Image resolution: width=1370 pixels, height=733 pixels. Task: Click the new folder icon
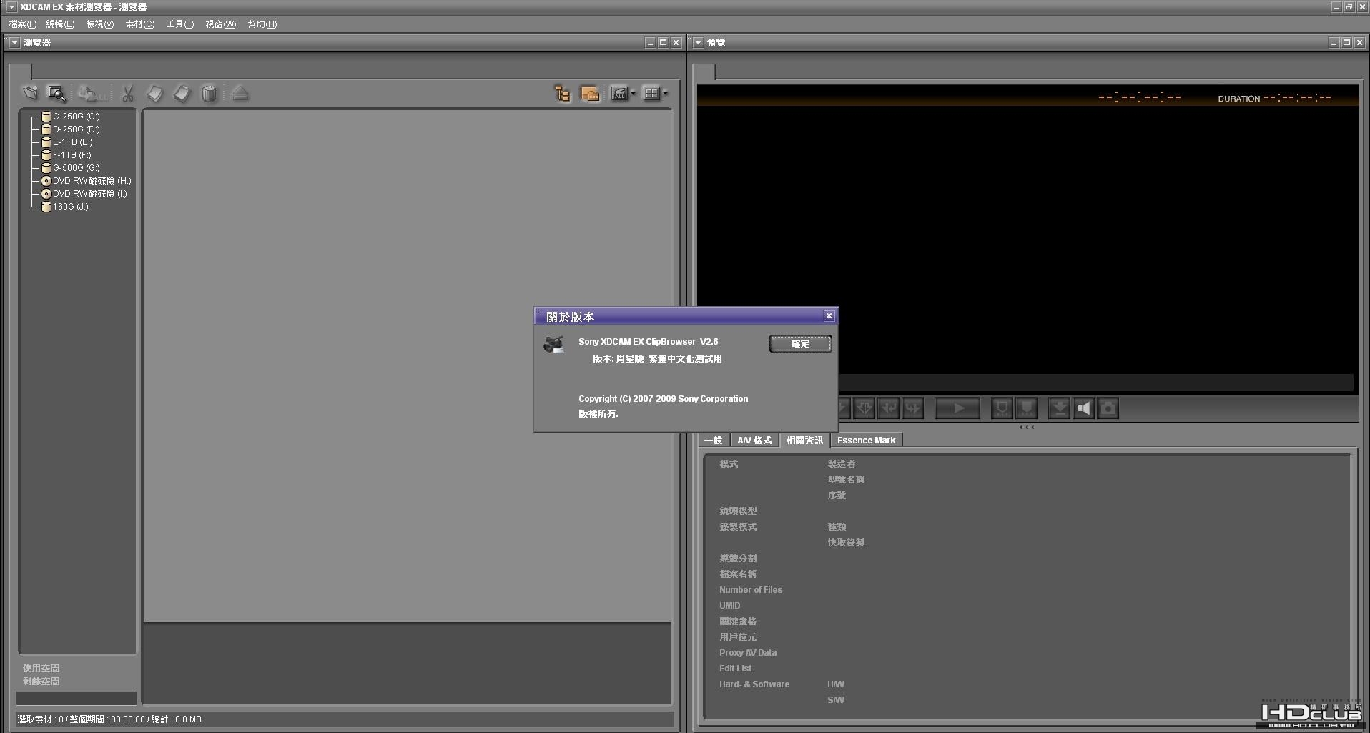pos(30,93)
